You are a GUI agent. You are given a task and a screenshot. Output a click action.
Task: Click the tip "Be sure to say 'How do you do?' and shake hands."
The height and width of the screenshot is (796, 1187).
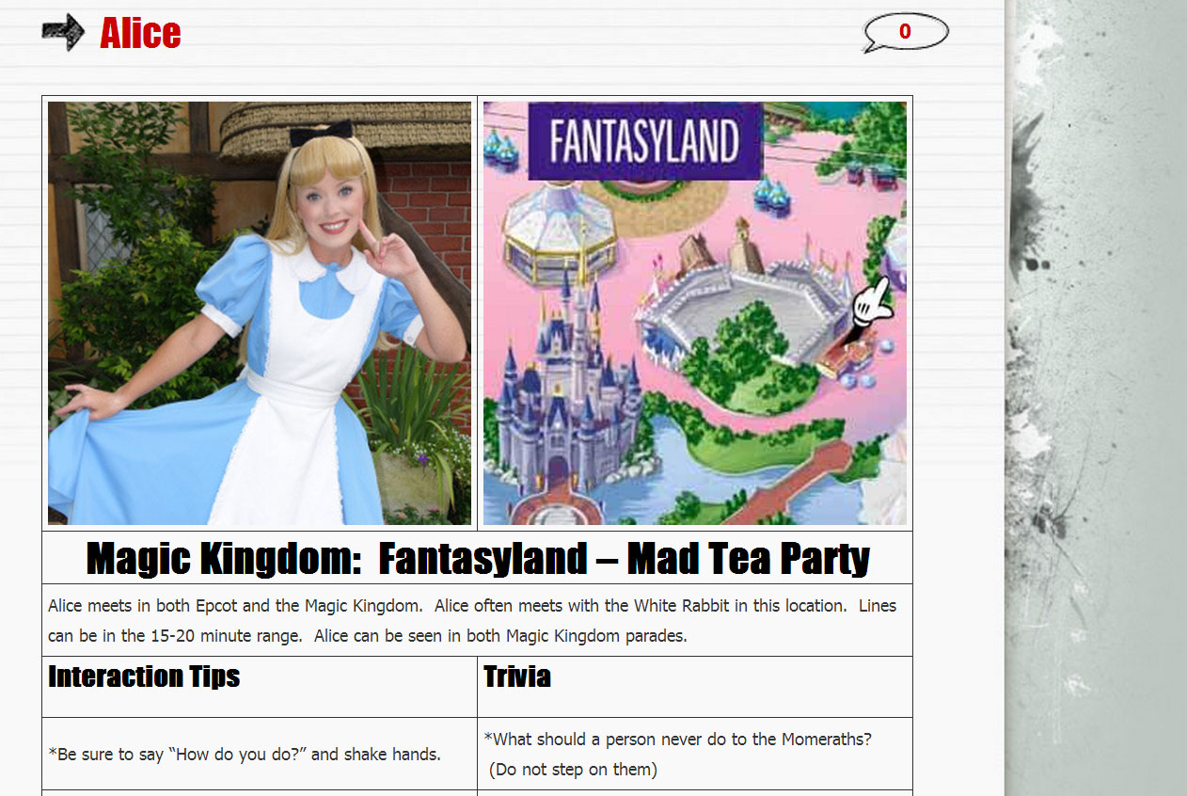[x=245, y=755]
